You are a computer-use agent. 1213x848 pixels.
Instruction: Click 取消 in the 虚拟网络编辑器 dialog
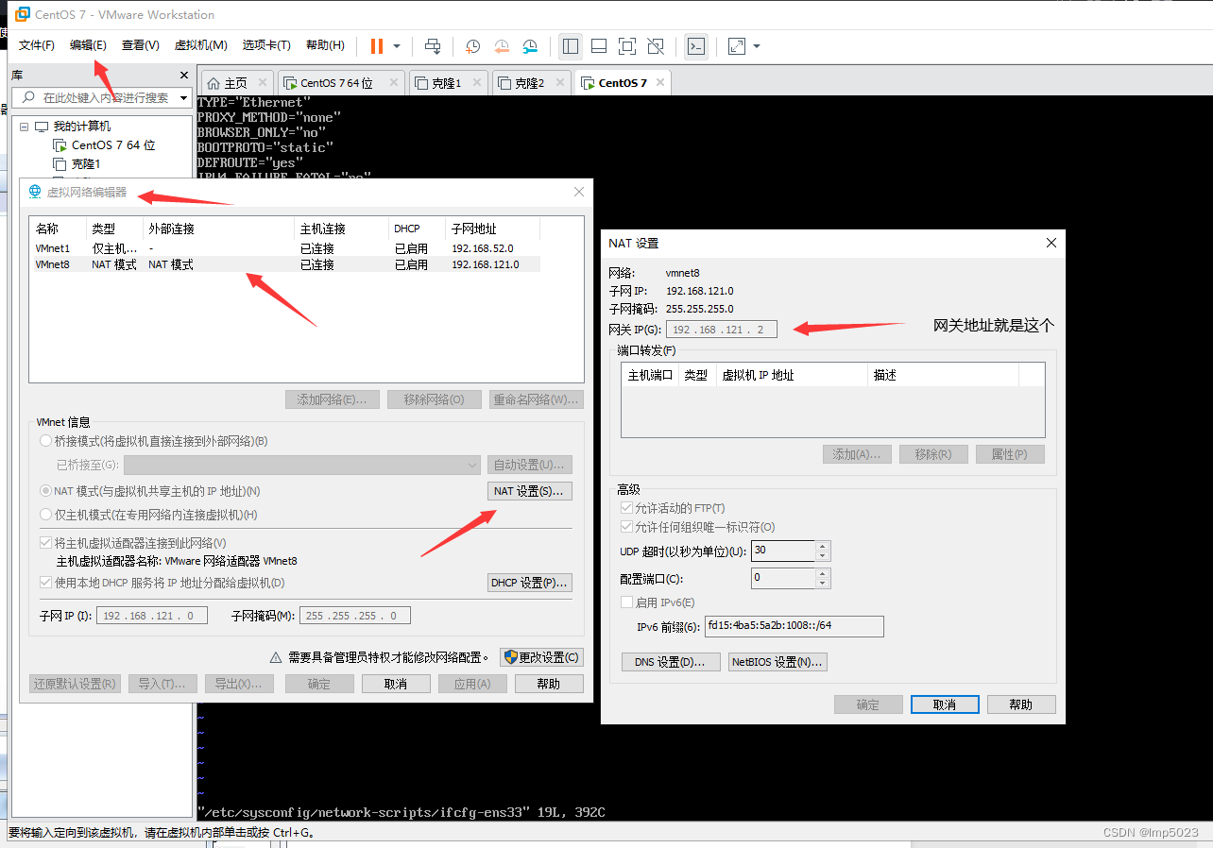(x=396, y=684)
